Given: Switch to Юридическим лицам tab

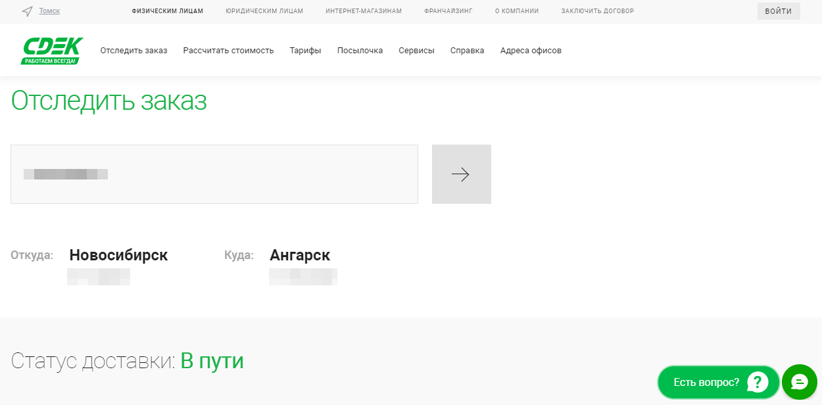Looking at the screenshot, I should 264,11.
